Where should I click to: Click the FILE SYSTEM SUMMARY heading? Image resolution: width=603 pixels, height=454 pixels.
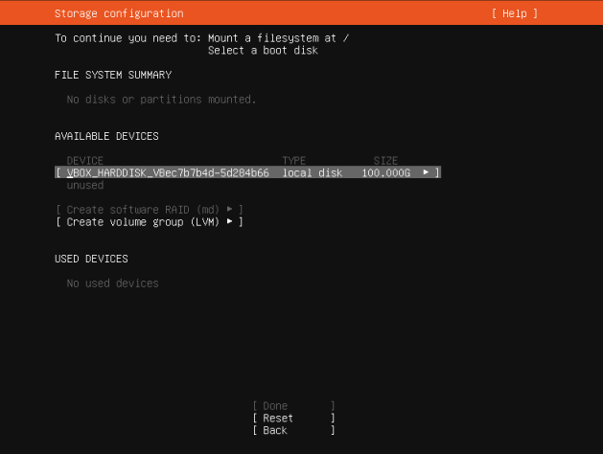click(113, 75)
